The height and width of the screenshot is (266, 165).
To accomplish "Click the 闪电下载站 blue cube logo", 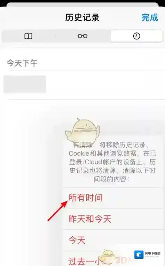I will click(x=139, y=254).
